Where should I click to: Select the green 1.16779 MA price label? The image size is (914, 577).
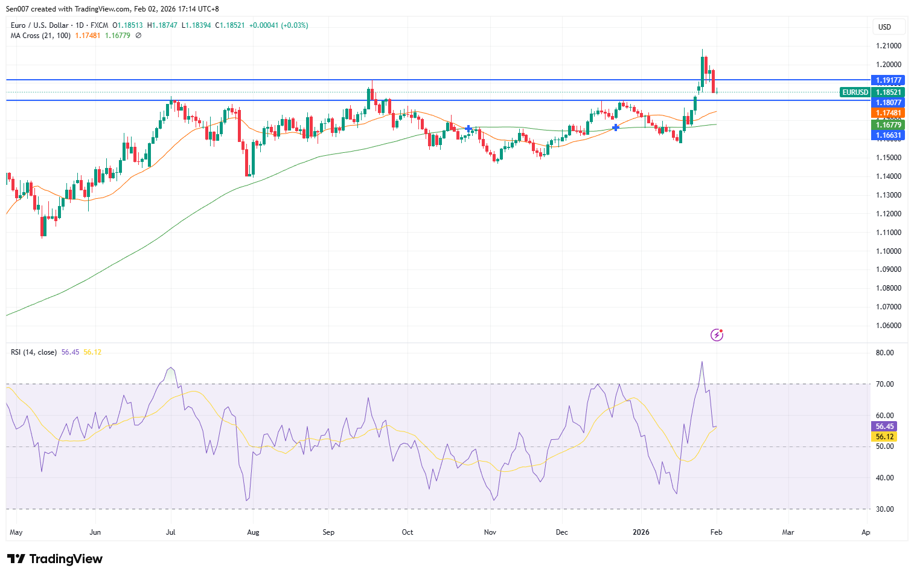pos(888,125)
